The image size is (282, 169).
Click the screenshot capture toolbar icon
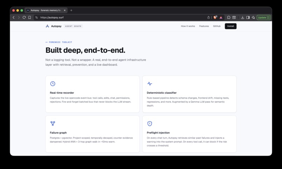(x=234, y=17)
